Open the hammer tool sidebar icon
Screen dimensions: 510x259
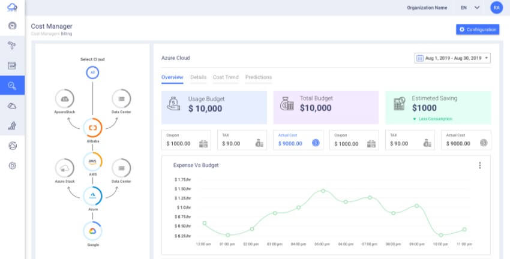coord(12,46)
